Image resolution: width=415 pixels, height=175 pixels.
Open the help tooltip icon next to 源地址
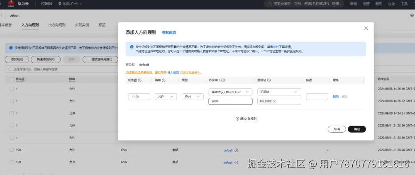pos(269,80)
